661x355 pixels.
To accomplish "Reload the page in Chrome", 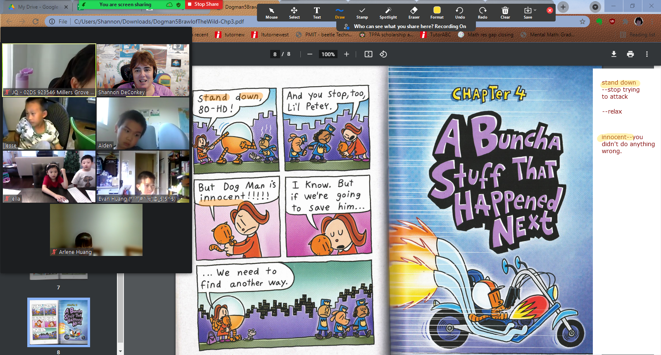I will tap(36, 21).
